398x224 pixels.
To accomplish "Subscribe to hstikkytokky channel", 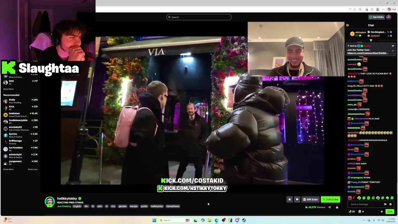I will [x=330, y=199].
